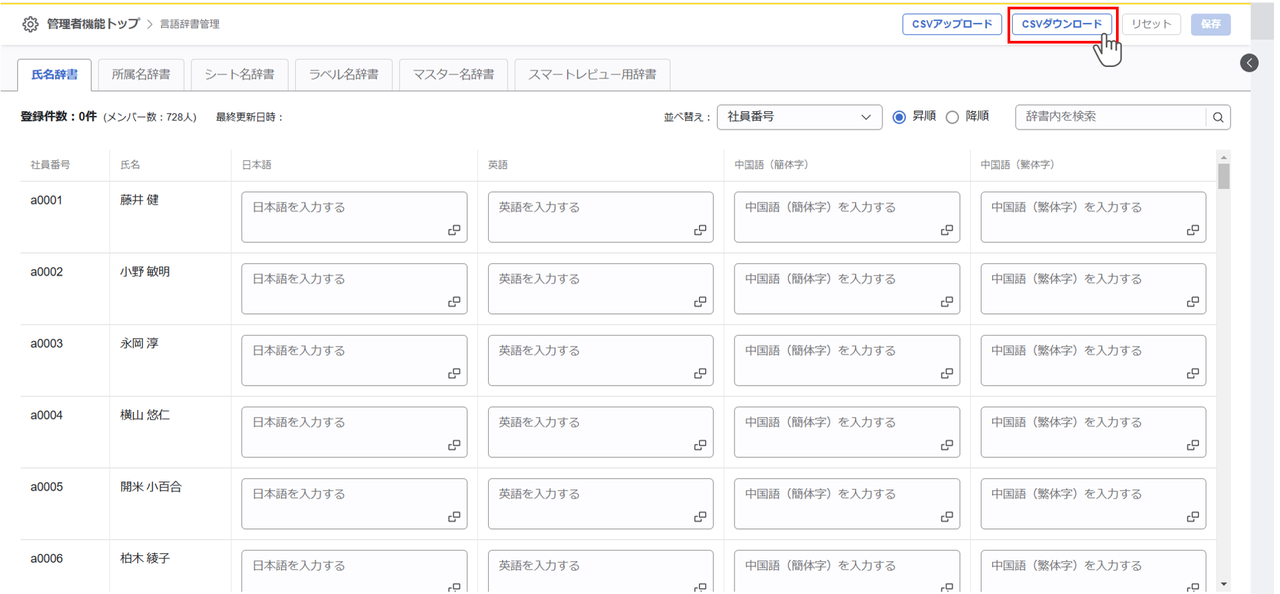Click the table scrollbar up arrow

tap(1224, 157)
